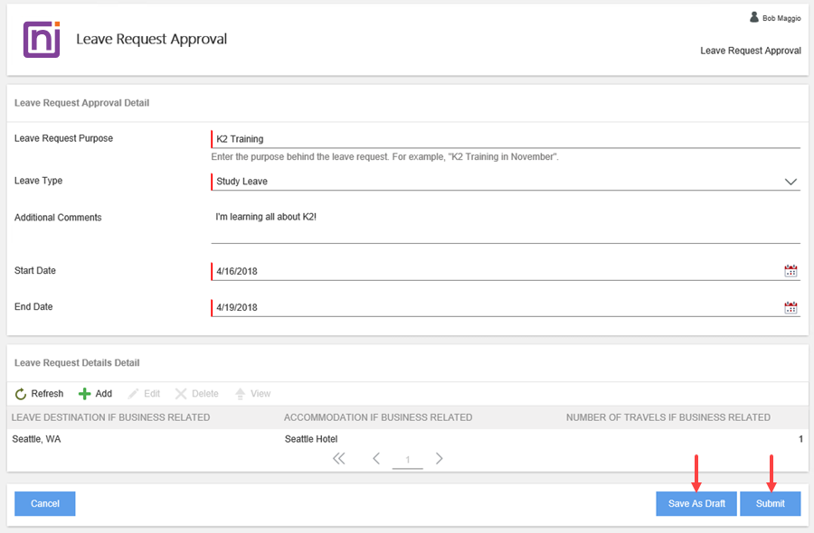
Task: Click the page number input in pagination
Action: (407, 459)
